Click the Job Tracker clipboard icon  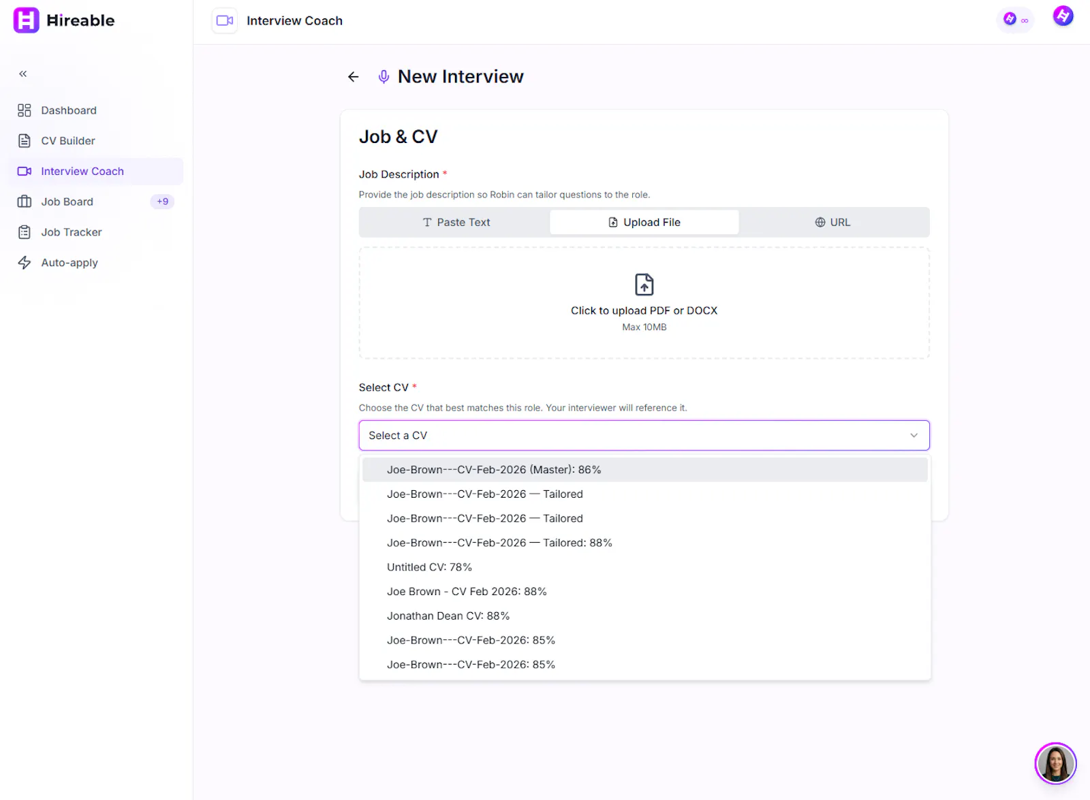click(x=25, y=232)
